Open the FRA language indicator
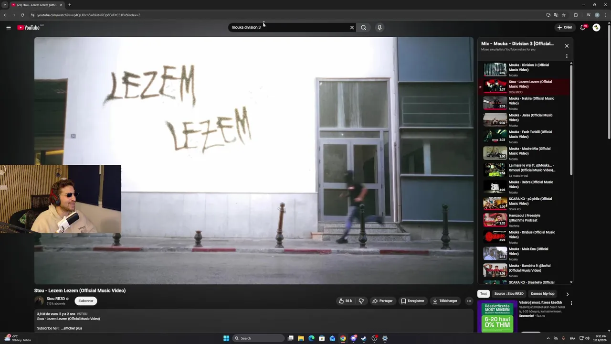This screenshot has width=611, height=344. point(572,338)
